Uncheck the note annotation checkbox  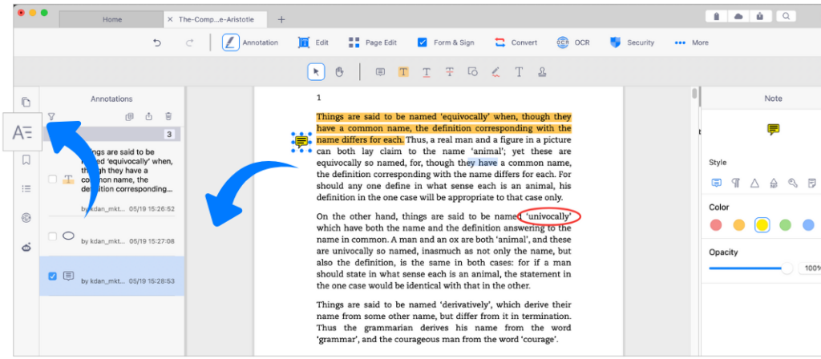pos(52,276)
